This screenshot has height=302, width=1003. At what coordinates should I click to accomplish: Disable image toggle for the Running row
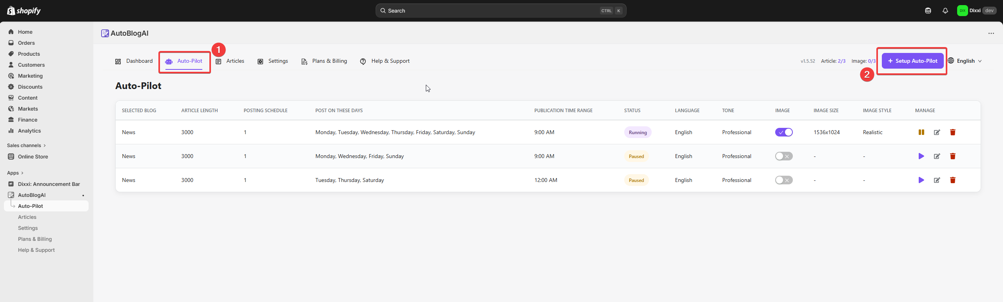(784, 132)
